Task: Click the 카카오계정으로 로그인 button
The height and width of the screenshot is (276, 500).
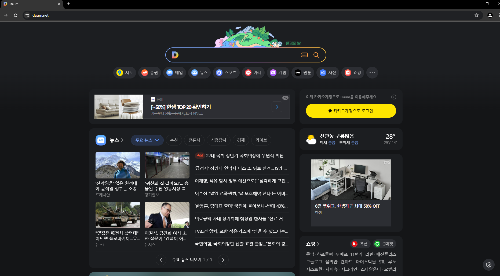Action: click(351, 110)
